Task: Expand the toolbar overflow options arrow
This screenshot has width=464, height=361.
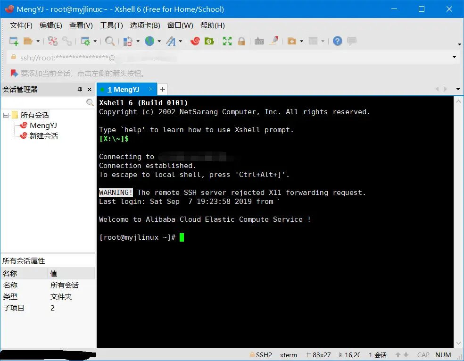Action: coord(459,44)
